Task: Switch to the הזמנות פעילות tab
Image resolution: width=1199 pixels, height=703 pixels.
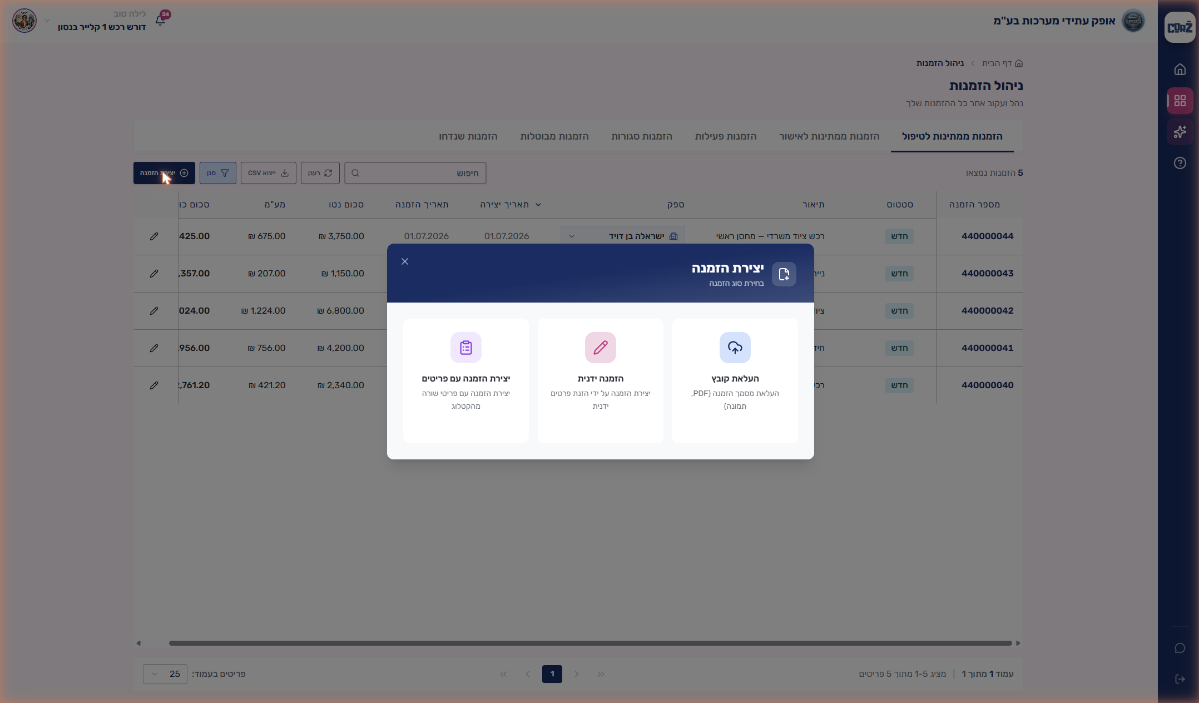Action: point(726,136)
